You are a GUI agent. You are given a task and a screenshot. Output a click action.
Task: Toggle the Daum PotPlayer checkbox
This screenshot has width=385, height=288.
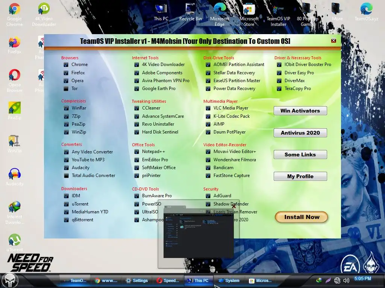point(208,132)
